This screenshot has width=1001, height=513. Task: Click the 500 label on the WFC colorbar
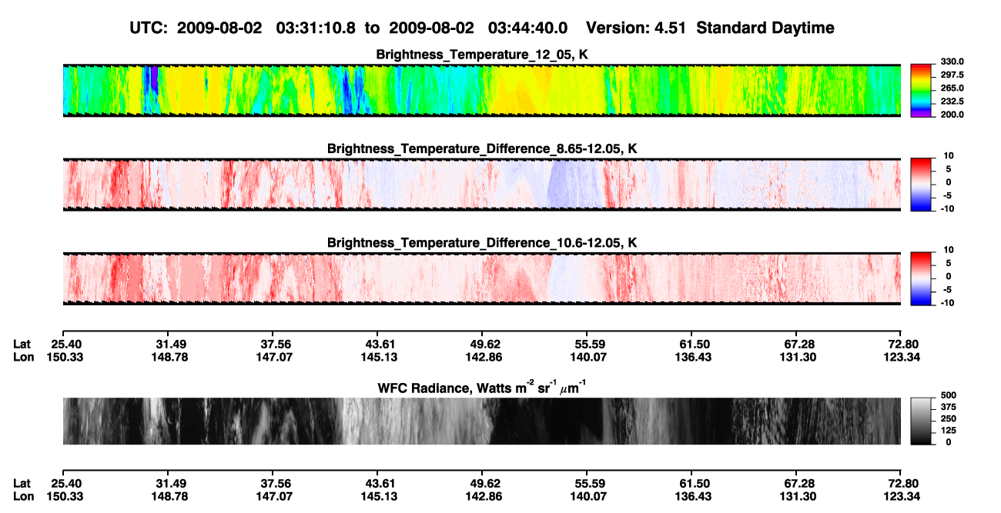point(949,395)
